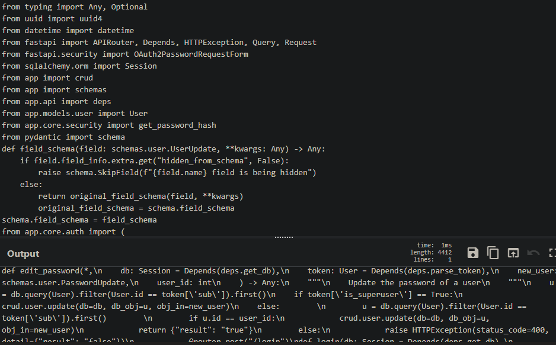Place cursor in 'def field_schema' line
Image resolution: width=556 pixels, height=345 pixels.
[x=163, y=149]
